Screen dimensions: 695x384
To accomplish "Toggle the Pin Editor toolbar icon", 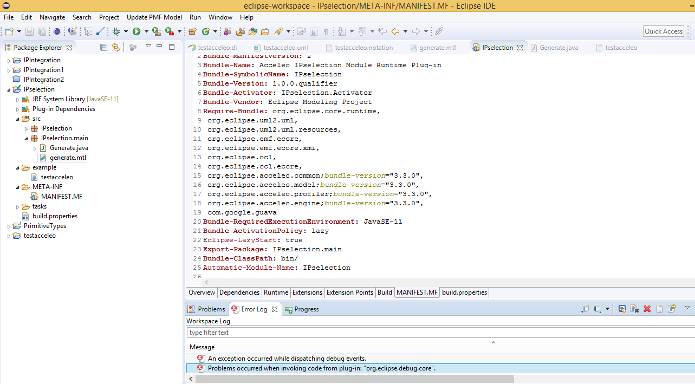I will click(439, 31).
